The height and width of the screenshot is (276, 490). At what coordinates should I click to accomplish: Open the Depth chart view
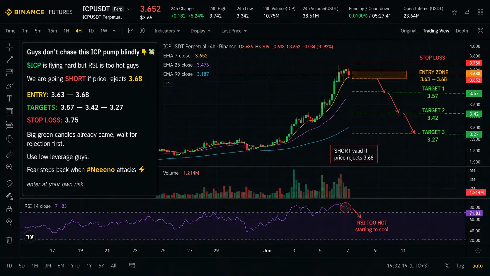point(462,31)
